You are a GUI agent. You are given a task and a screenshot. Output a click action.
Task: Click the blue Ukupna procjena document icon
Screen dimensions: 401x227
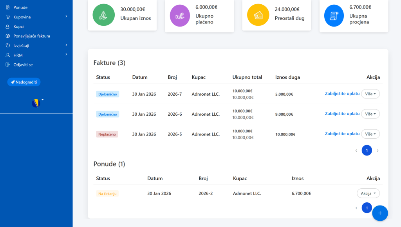click(334, 15)
